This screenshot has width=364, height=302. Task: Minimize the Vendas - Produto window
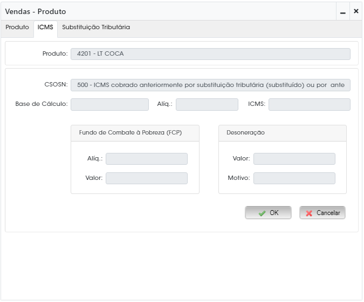coord(343,11)
